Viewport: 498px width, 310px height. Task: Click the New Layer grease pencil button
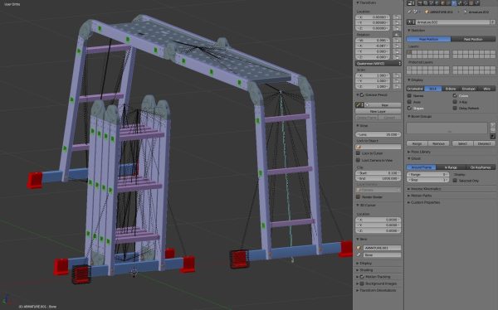click(378, 111)
